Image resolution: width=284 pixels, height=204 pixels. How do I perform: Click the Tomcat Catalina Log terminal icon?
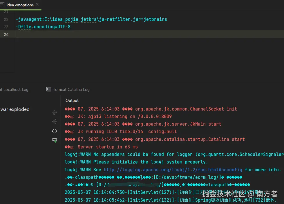click(49, 89)
